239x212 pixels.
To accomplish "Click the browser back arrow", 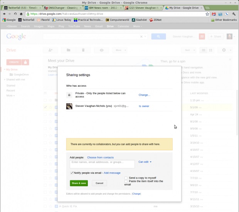I will pyautogui.click(x=4, y=14).
